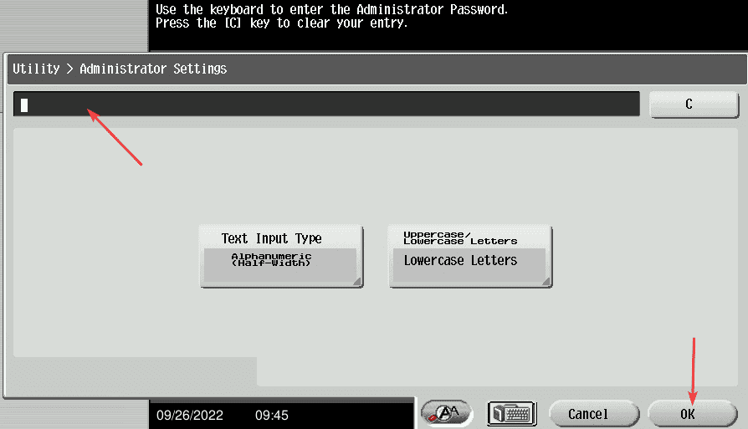Cancel the administrator password entry
This screenshot has width=748, height=429.
pyautogui.click(x=588, y=414)
